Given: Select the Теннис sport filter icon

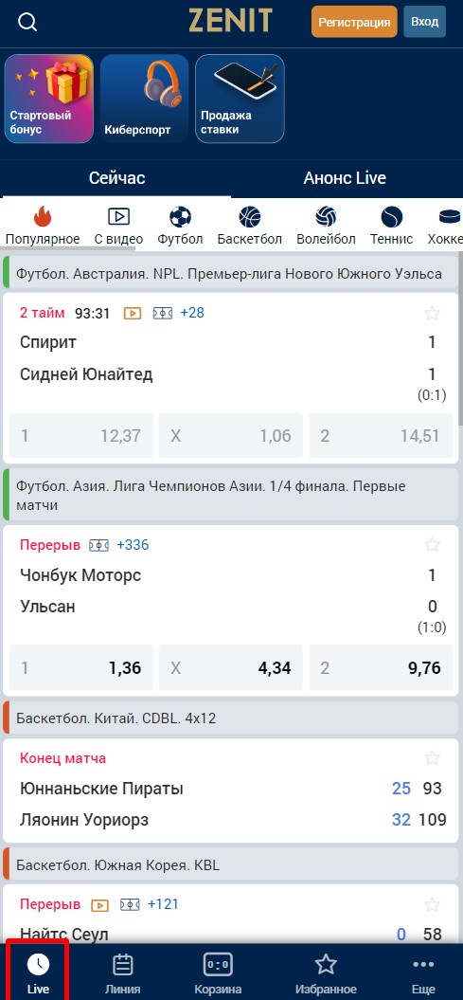Looking at the screenshot, I should (392, 217).
